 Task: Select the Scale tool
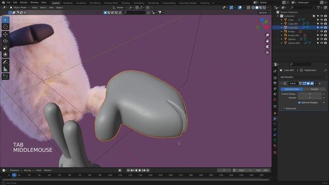tap(6, 48)
